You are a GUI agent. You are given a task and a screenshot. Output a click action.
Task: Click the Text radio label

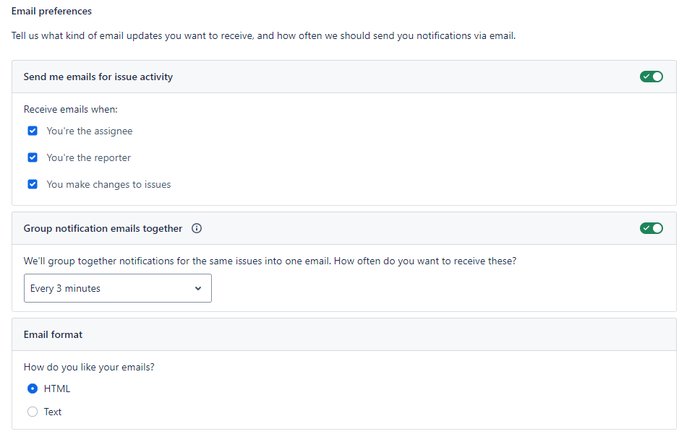tap(53, 412)
